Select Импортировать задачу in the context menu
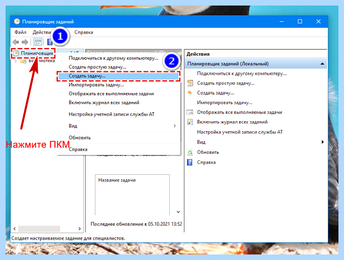The width and height of the screenshot is (344, 260). click(97, 85)
